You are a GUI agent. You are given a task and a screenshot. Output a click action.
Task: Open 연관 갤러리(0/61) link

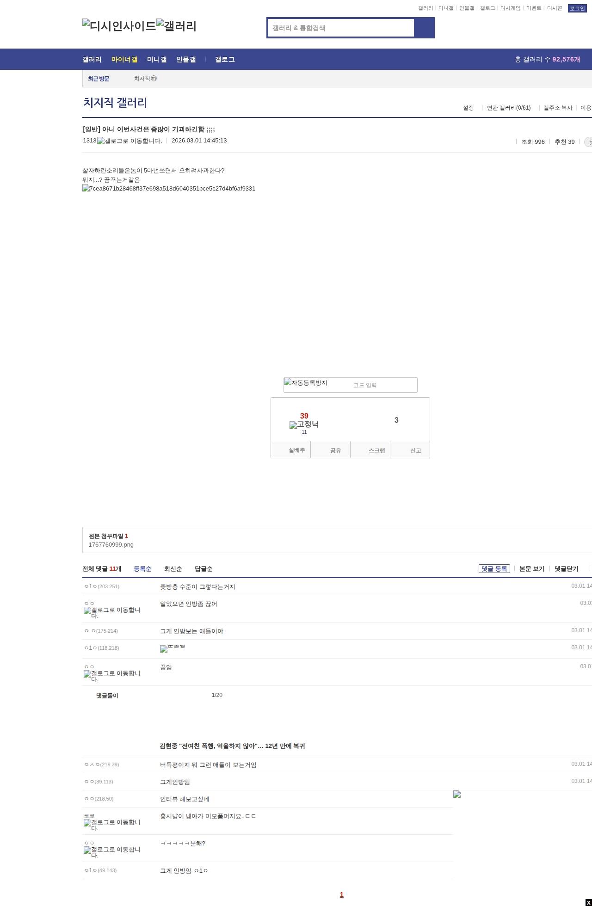509,108
